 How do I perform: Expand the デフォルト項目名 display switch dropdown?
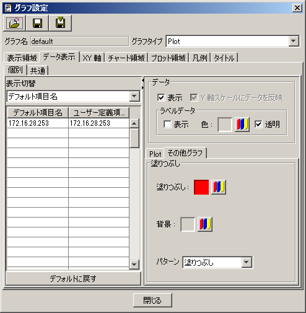click(x=134, y=96)
